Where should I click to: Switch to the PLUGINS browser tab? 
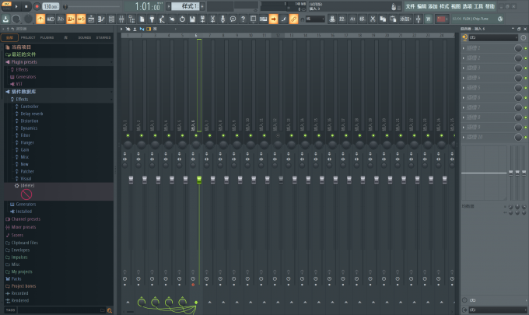(47, 38)
